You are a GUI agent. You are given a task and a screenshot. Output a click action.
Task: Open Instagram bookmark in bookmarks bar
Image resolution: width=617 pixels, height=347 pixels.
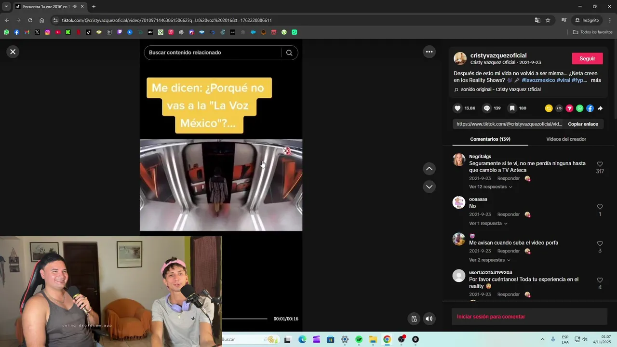pyautogui.click(x=47, y=32)
